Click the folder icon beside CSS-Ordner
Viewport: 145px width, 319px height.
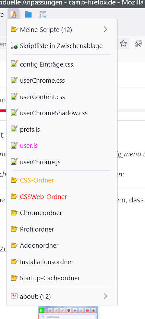pos(14,180)
